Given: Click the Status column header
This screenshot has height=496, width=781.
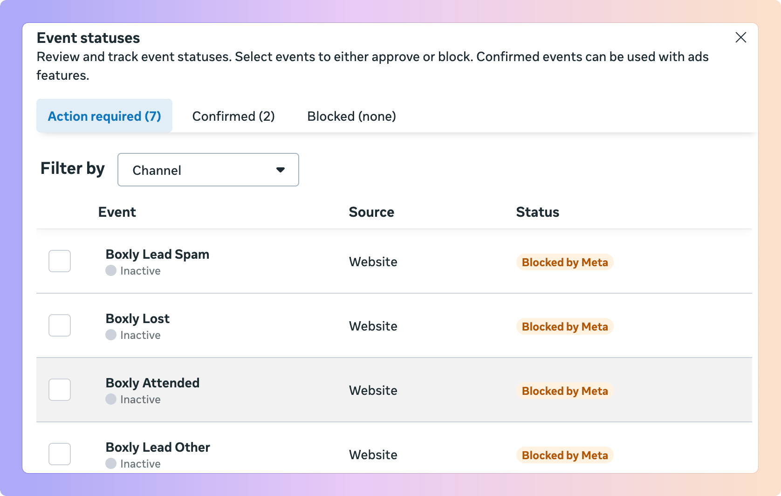Looking at the screenshot, I should pos(537,212).
